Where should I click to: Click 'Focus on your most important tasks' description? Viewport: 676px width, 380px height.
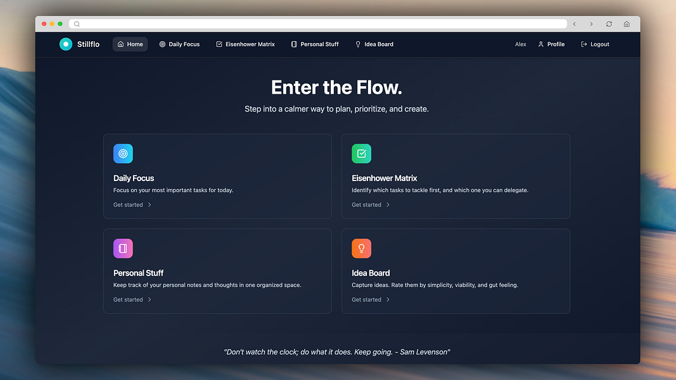(x=174, y=190)
